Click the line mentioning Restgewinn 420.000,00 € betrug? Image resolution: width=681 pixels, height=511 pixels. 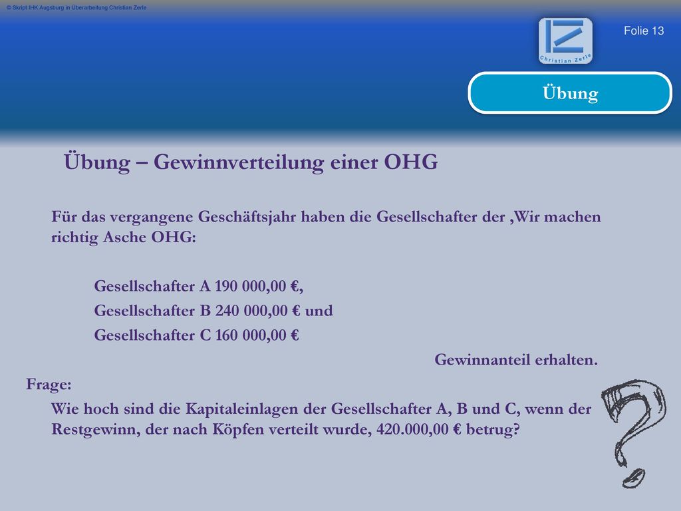click(285, 429)
